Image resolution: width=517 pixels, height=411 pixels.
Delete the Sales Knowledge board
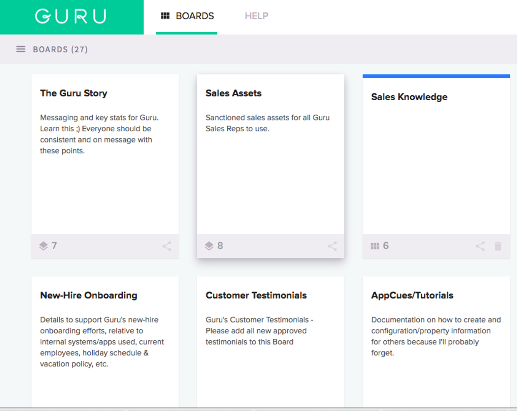point(498,246)
